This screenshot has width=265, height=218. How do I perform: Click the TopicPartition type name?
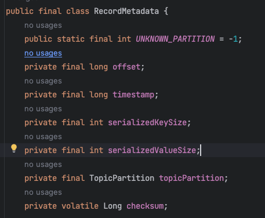[122, 178]
